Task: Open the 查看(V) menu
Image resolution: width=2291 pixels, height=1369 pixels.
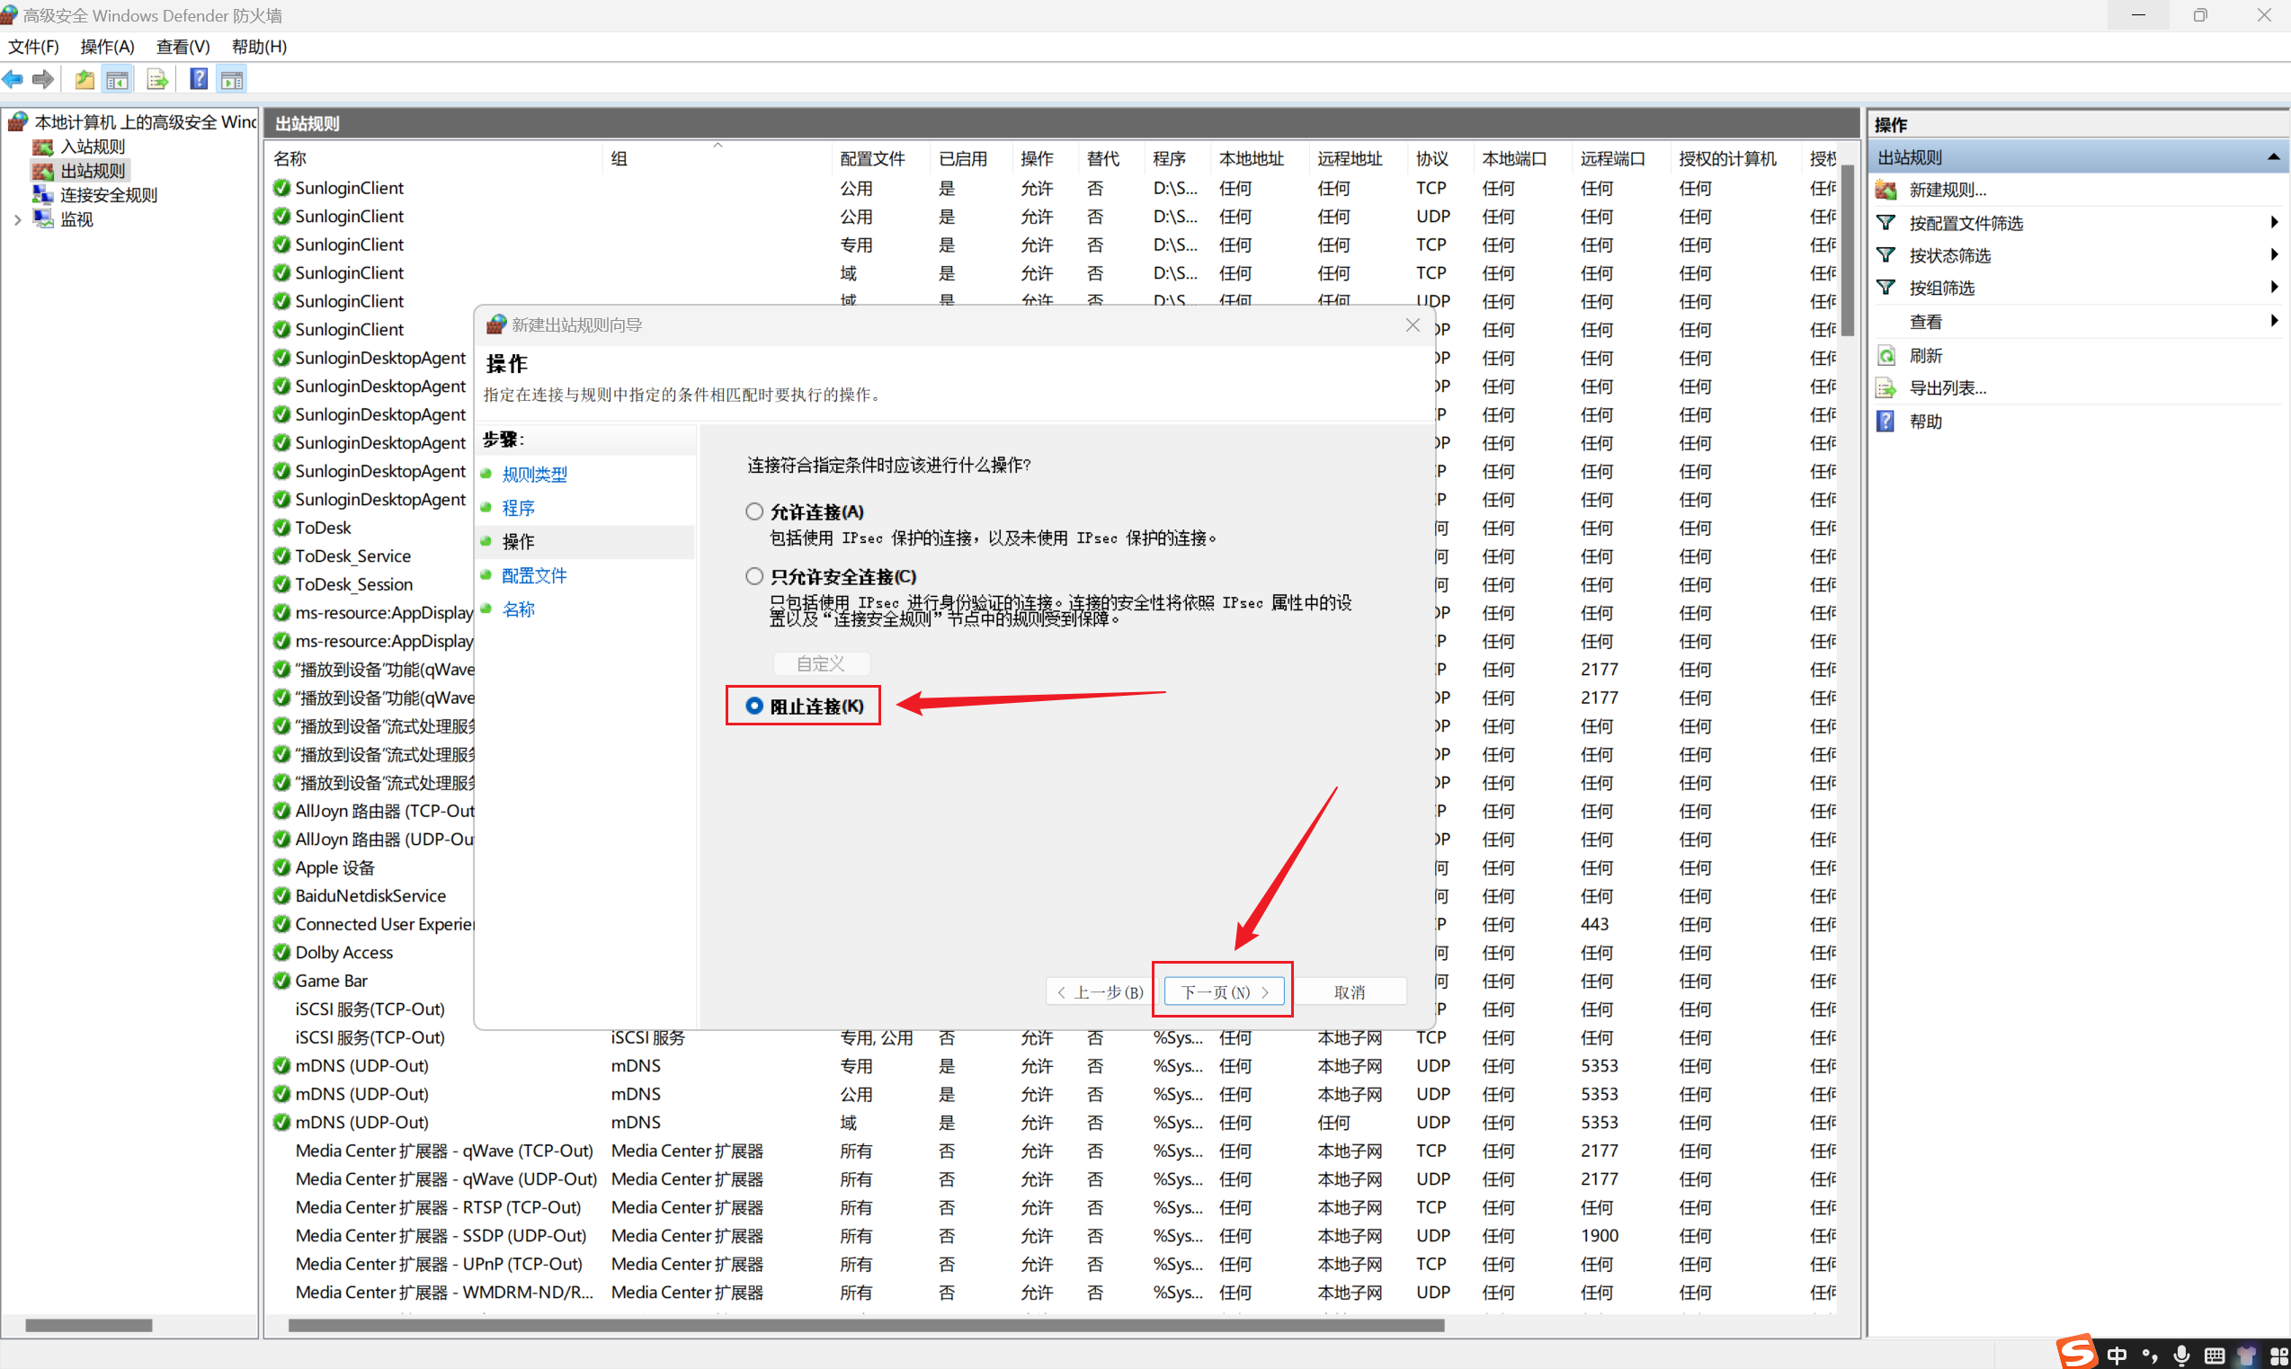Action: [183, 46]
